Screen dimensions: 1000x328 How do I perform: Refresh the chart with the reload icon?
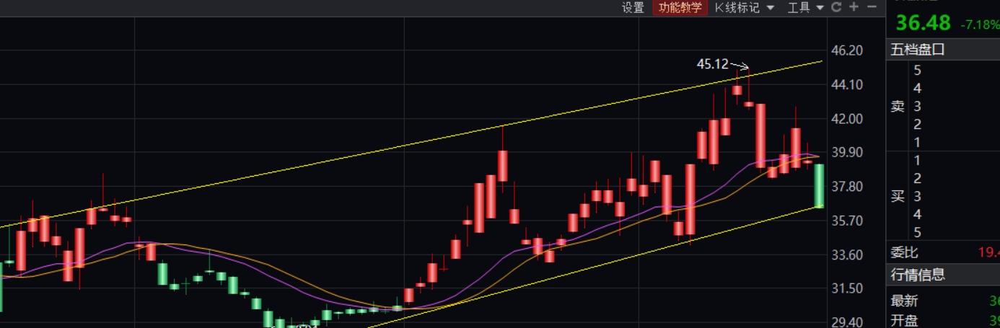click(837, 7)
